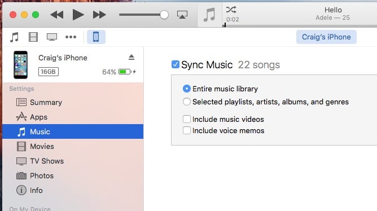377x211 pixels.
Task: Select the Music settings section
Action: (x=73, y=131)
